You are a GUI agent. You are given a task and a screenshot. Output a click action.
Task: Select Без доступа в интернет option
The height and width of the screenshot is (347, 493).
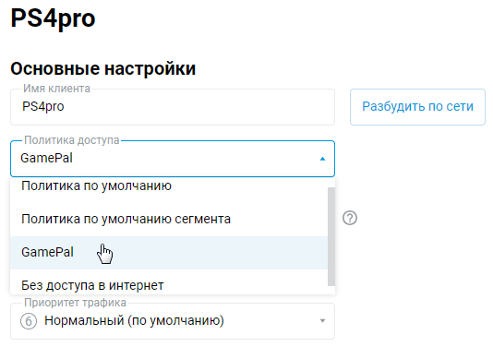pyautogui.click(x=169, y=282)
